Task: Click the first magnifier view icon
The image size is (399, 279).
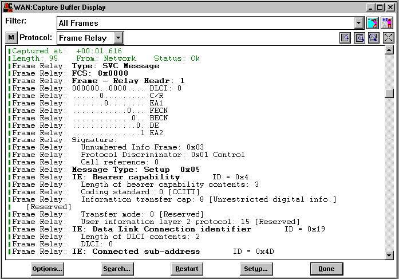Action: pos(345,38)
